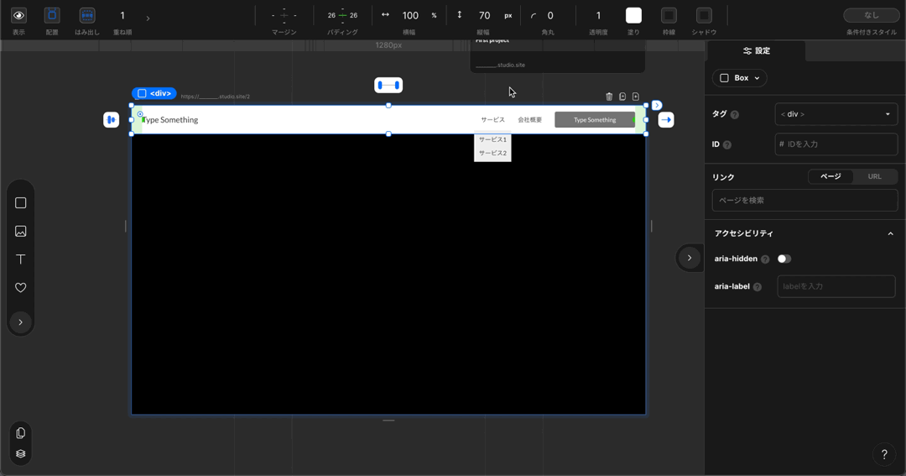Screen dimensions: 906x476
Task: Collapse the アクセシビリティ section chevron
Action: (890, 233)
